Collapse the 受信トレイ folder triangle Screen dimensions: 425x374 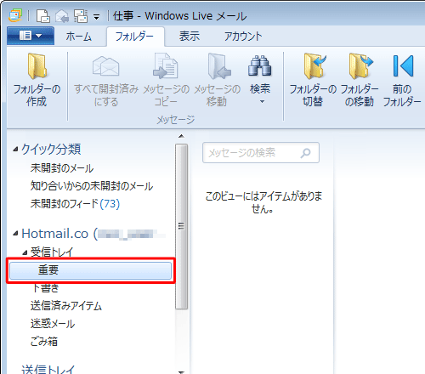coord(25,252)
